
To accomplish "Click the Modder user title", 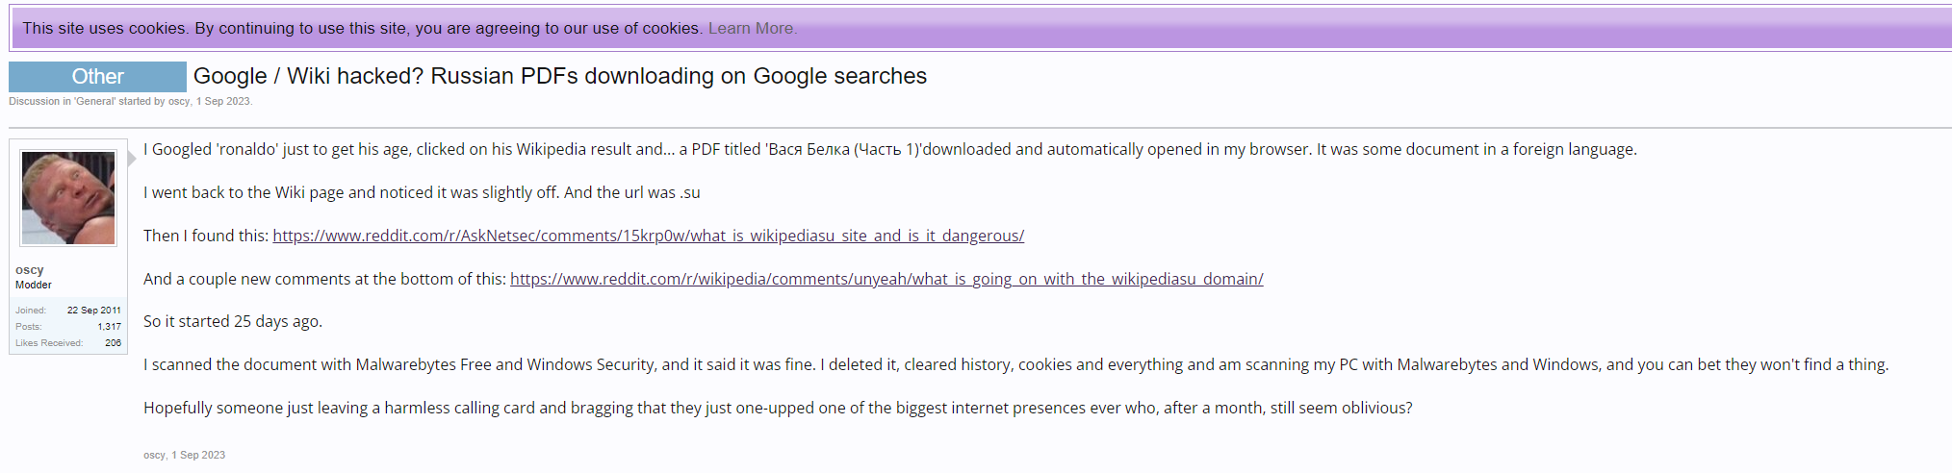I will tap(34, 285).
